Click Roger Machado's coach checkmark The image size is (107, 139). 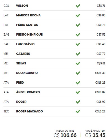tap(78, 112)
